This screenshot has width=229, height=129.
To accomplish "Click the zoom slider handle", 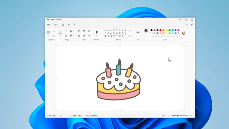I will pos(178,116).
